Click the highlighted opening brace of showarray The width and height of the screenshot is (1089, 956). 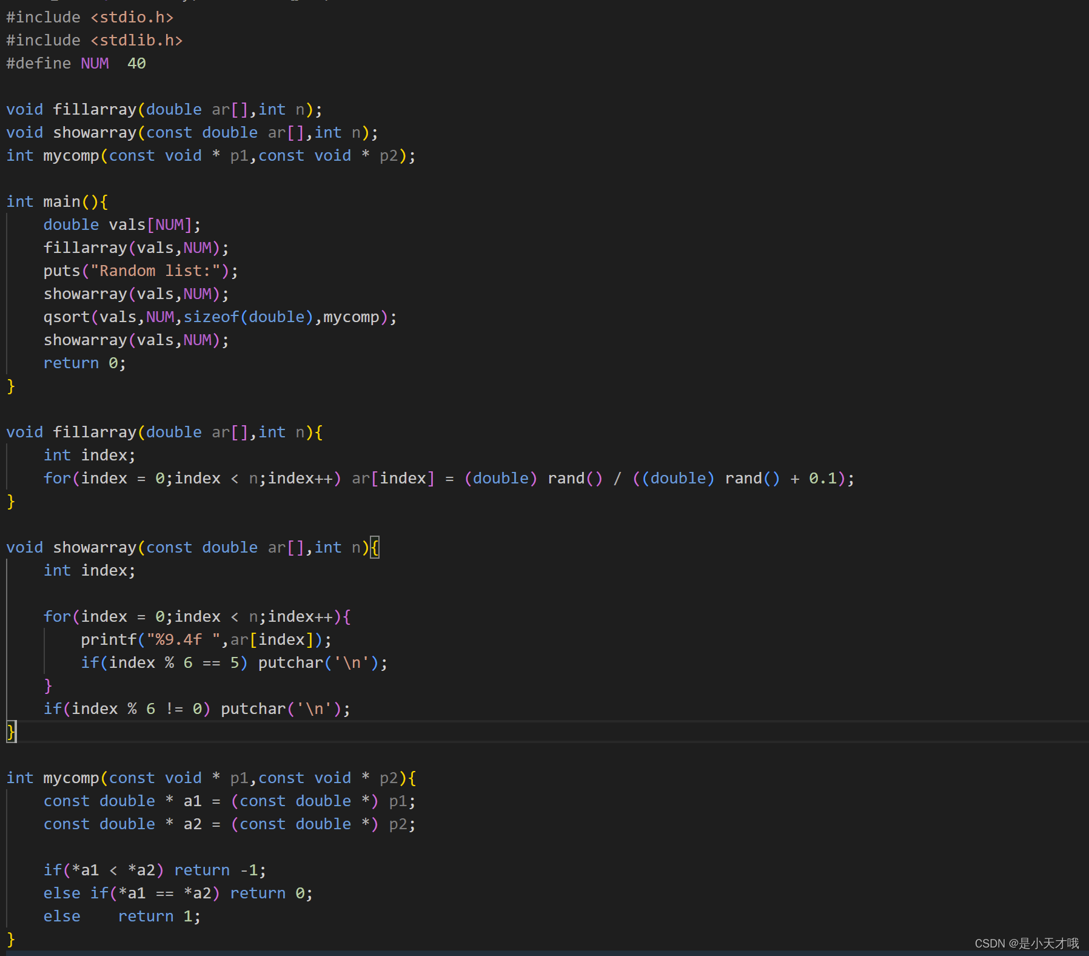click(x=375, y=547)
